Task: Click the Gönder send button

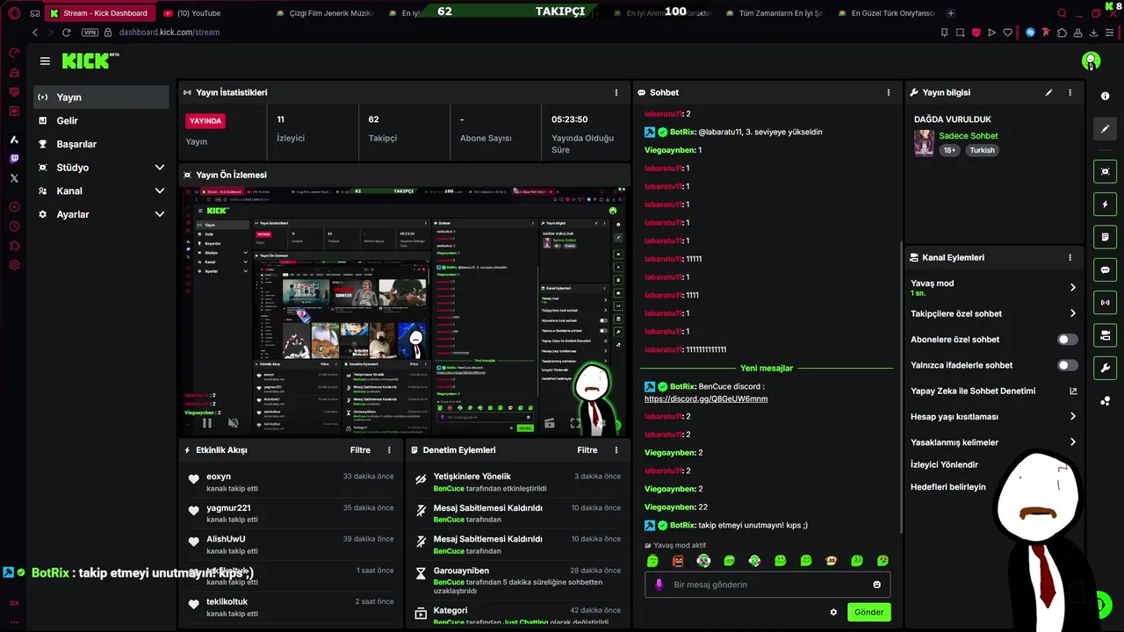Action: coord(868,612)
